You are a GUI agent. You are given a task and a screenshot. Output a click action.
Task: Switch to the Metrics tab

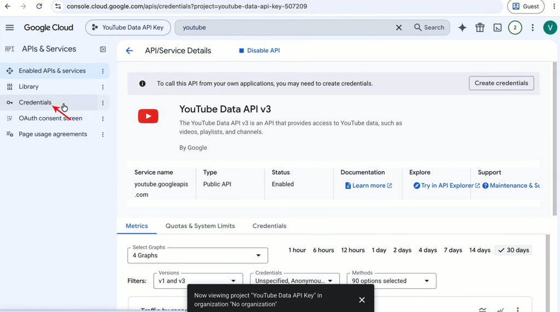(x=137, y=226)
